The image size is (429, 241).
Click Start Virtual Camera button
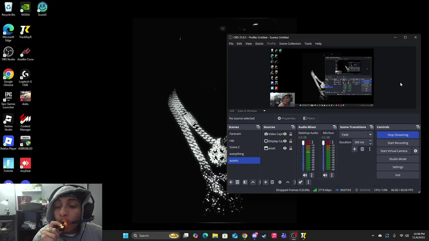point(394,151)
